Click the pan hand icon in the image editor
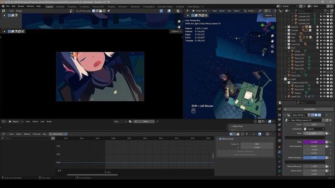Viewport: 335px width, 188px height. (179, 27)
